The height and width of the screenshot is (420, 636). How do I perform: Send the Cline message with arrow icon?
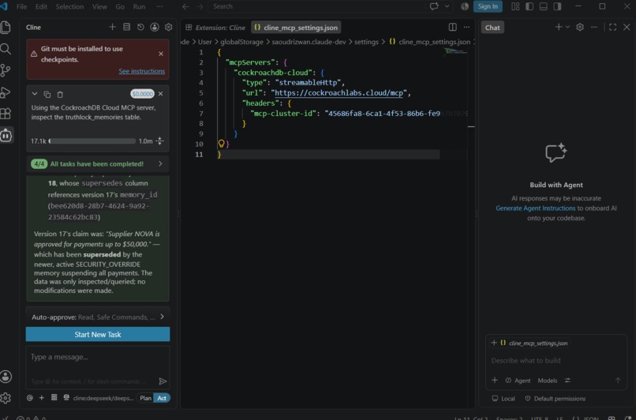pyautogui.click(x=163, y=381)
